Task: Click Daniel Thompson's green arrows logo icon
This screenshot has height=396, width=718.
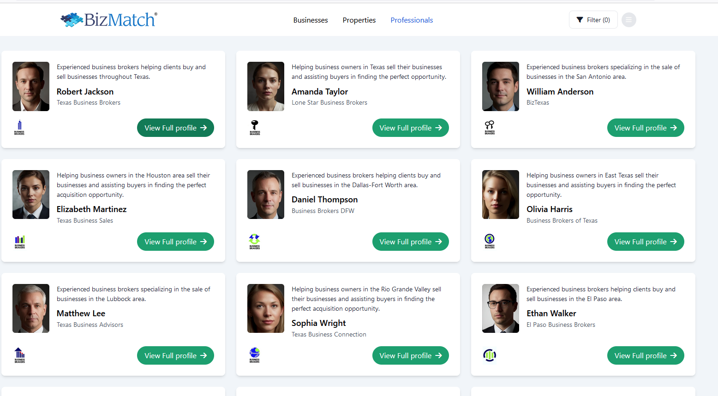Action: [x=255, y=241]
